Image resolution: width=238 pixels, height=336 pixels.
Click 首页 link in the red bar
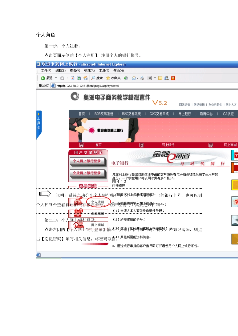[98, 145]
